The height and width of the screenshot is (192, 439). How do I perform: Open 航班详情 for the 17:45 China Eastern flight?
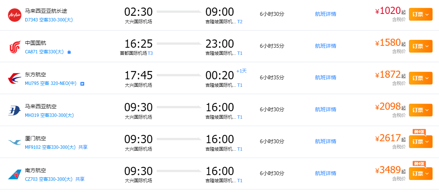coord(325,78)
